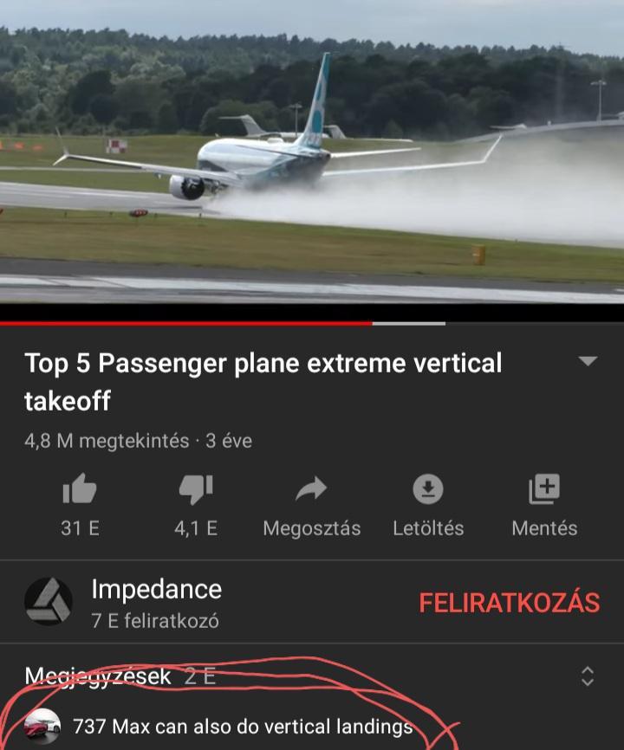Tap the Megosztás label
624x750 pixels.
click(311, 528)
